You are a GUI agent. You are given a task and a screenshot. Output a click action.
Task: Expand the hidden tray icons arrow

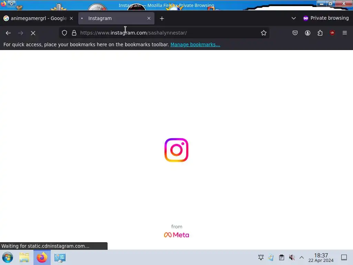[x=302, y=257]
